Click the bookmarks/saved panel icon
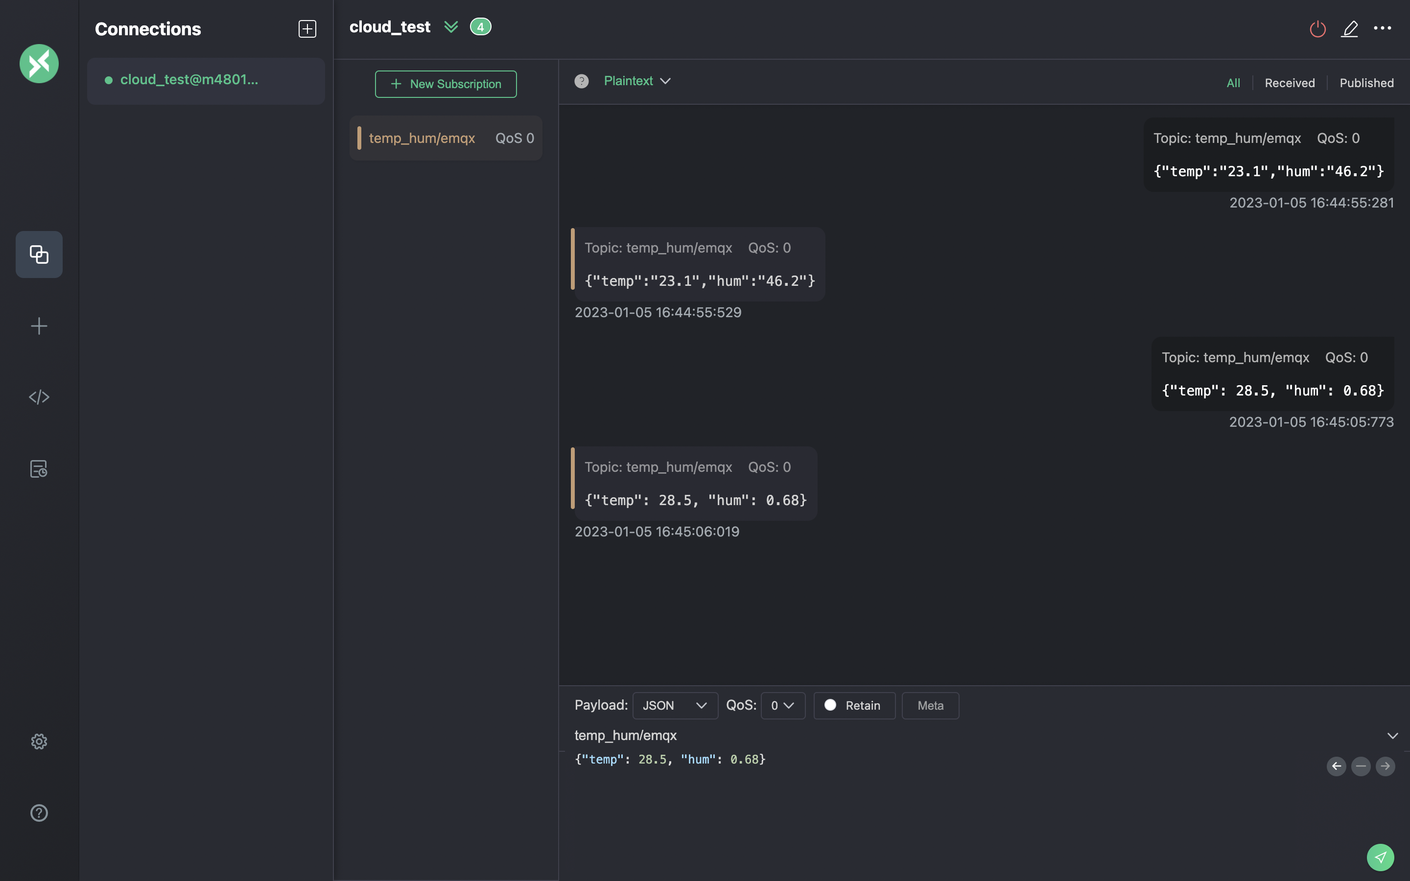Viewport: 1410px width, 881px height. point(39,469)
